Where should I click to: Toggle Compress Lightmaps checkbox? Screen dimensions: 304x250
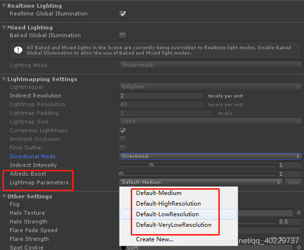[122, 130]
